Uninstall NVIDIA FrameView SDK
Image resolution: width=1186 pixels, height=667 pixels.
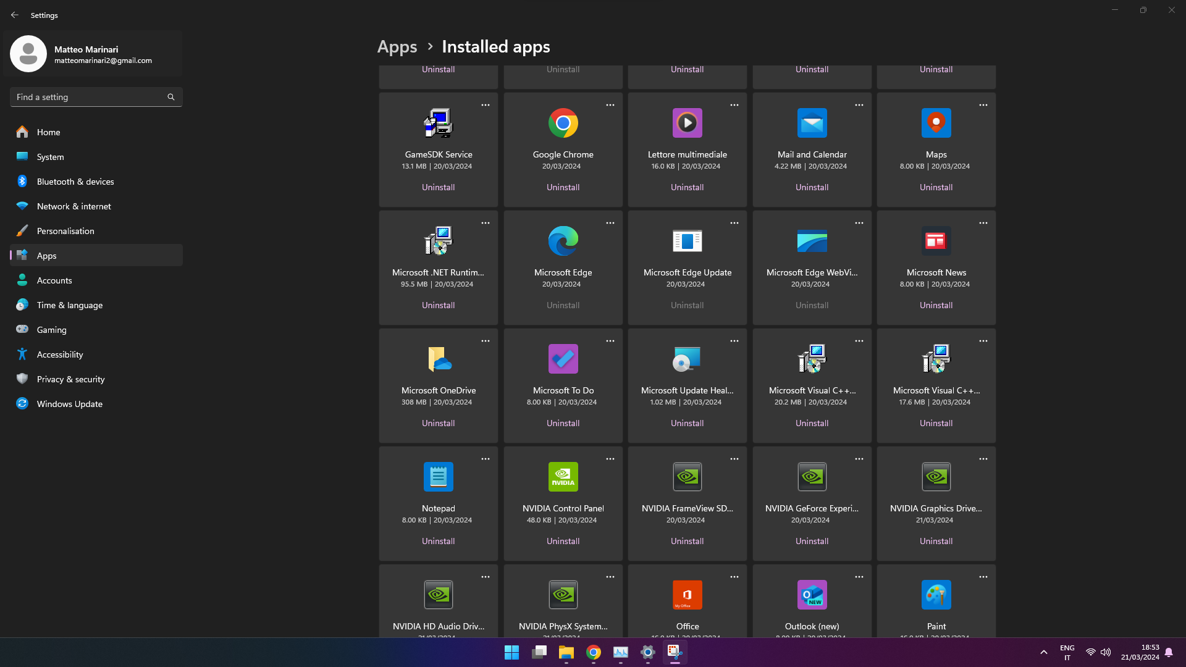tap(687, 541)
